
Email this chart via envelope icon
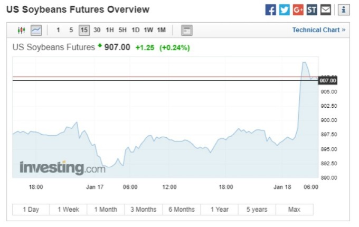pyautogui.click(x=325, y=10)
